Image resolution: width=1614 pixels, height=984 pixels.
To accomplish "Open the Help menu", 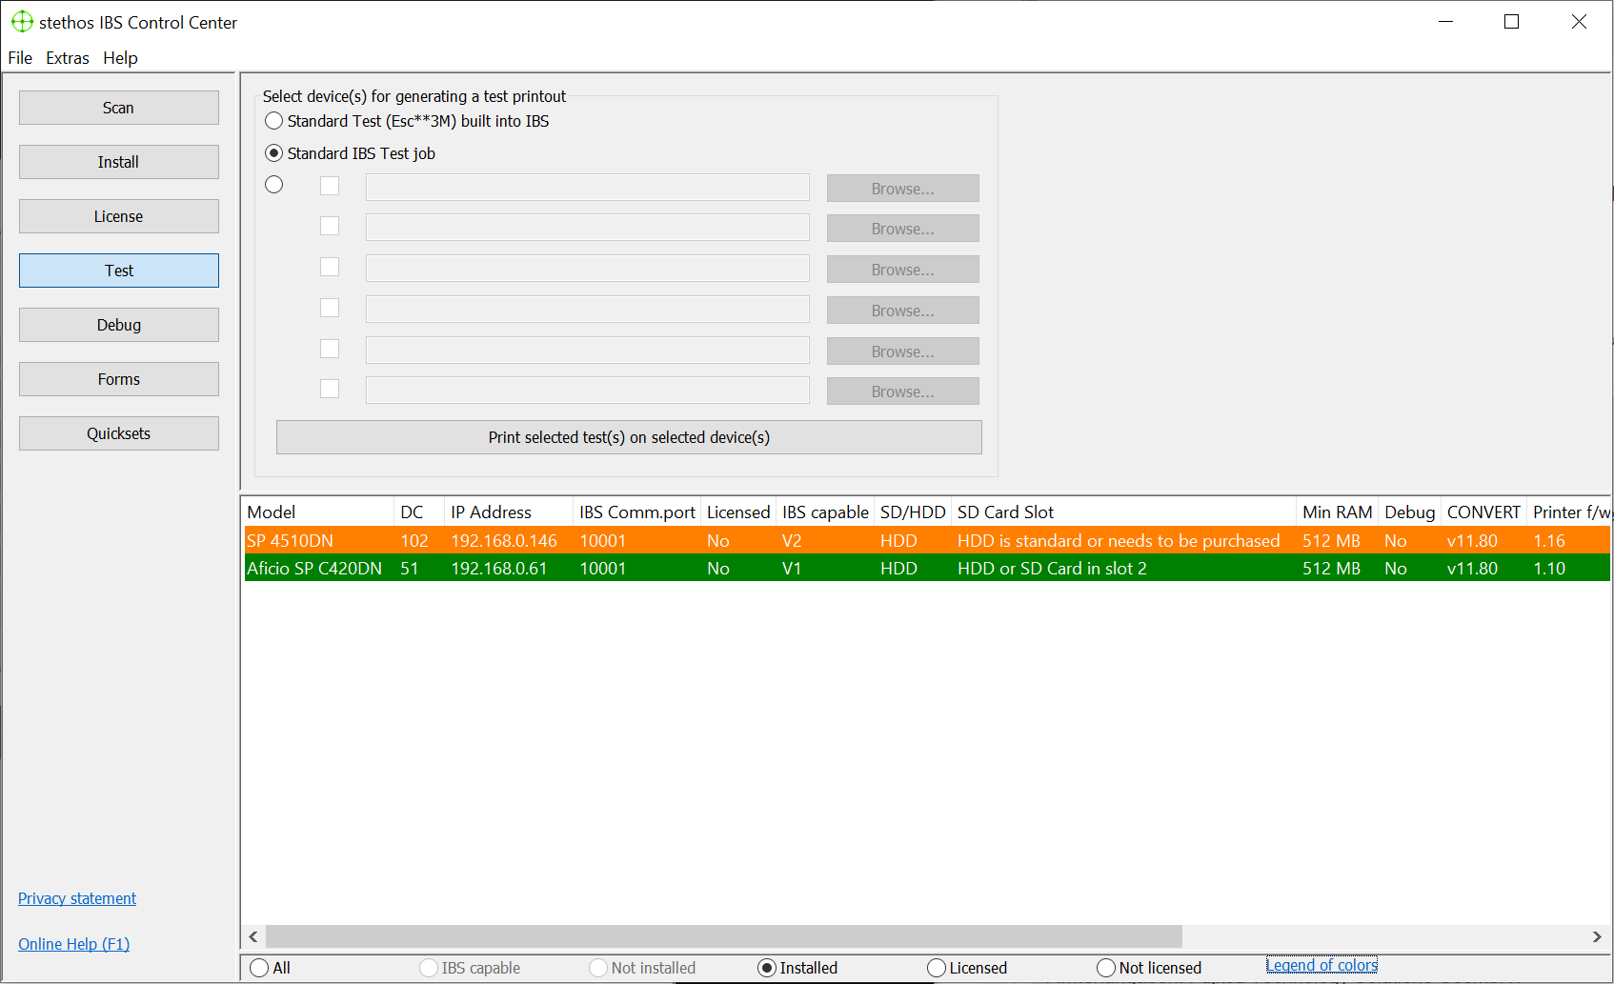I will [x=120, y=58].
